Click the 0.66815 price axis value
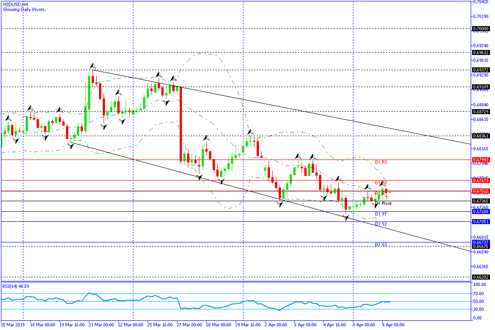Image resolution: width=495 pixels, height=330 pixels. tap(481, 237)
